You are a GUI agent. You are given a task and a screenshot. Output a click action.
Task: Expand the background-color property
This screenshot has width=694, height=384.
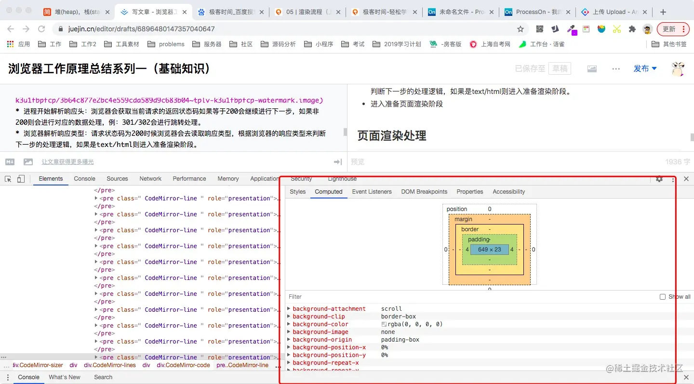289,324
